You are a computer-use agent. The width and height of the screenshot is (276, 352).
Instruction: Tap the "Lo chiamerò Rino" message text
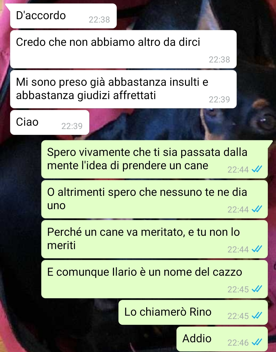click(168, 312)
